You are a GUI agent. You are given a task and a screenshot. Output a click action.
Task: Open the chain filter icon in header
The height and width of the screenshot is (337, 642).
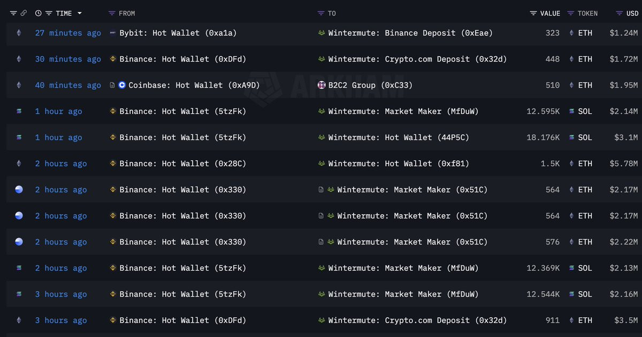(x=13, y=13)
